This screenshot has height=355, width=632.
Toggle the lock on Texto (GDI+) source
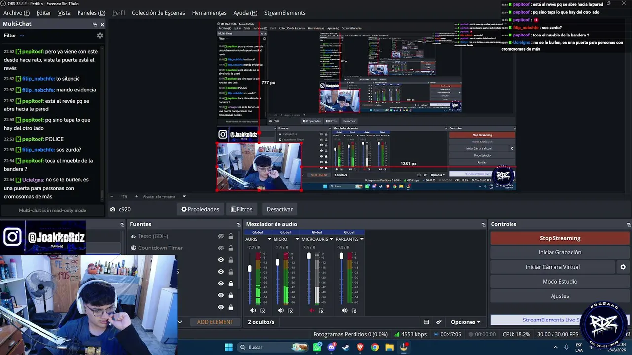(x=231, y=236)
